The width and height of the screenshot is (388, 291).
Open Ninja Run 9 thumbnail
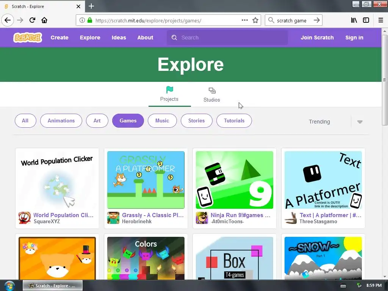coord(234,180)
